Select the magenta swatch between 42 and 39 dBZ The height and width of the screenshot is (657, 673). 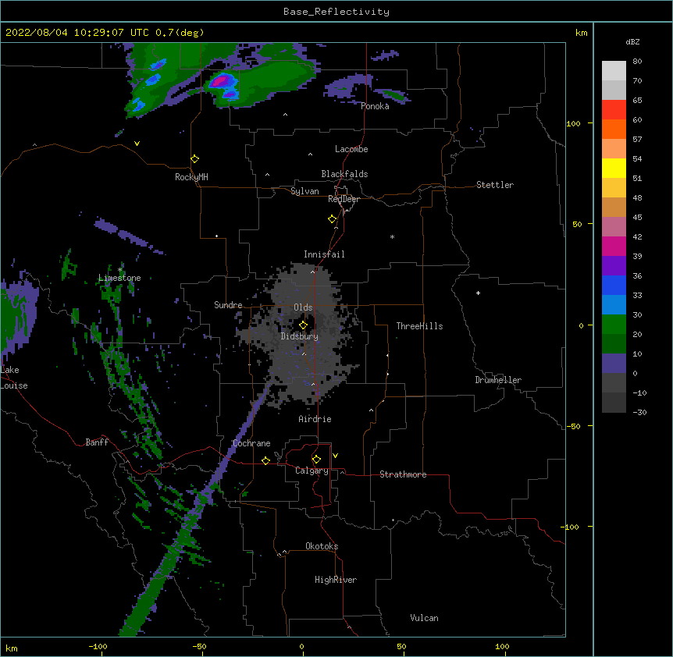coord(614,246)
